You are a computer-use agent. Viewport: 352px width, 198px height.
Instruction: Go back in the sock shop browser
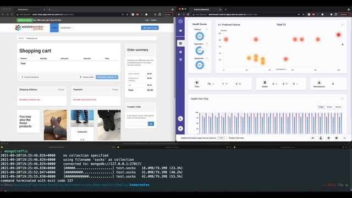[3, 14]
